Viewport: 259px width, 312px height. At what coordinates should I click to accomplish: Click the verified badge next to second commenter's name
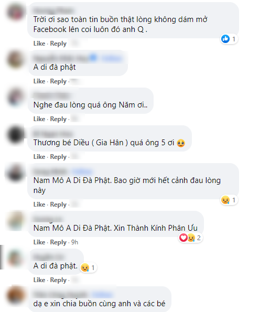(93, 58)
